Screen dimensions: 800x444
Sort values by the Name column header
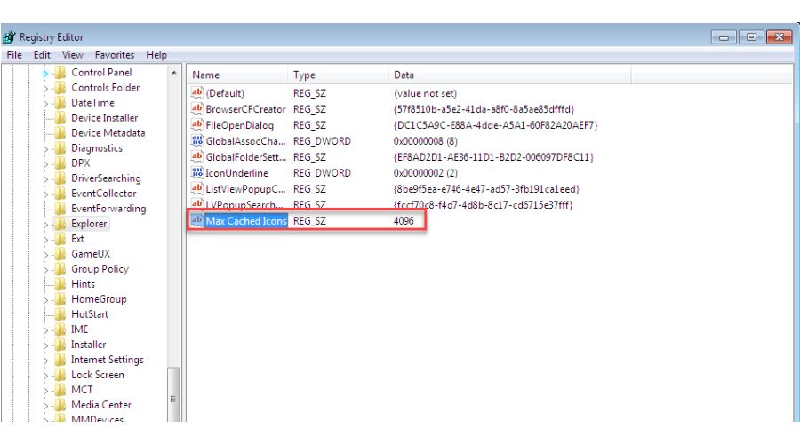pos(237,75)
